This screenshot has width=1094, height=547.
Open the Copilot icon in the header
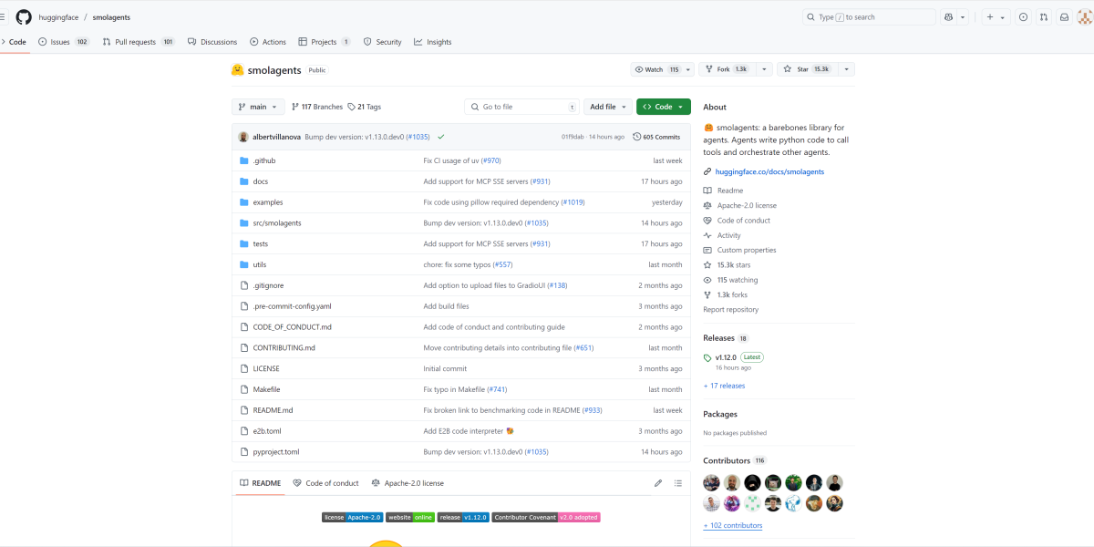tap(949, 16)
